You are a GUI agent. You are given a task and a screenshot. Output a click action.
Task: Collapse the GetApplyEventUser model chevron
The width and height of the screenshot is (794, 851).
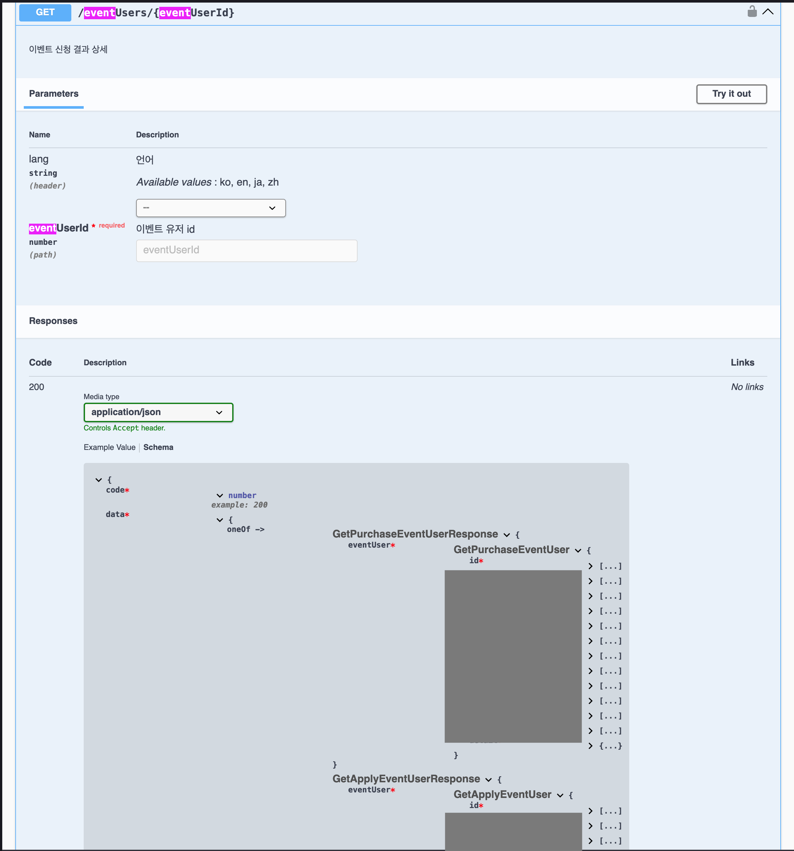(x=560, y=795)
